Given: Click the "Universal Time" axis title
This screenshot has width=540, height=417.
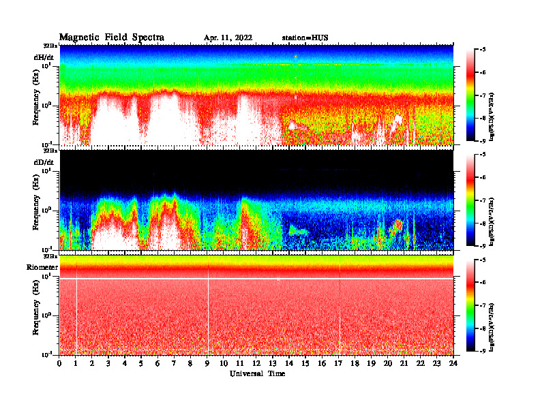Looking at the screenshot, I should click(x=257, y=373).
